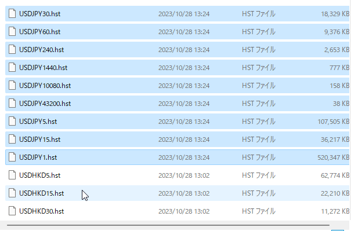Click the date of USDJPY1440.hst
Screen dimensions: 351x231
[184, 68]
